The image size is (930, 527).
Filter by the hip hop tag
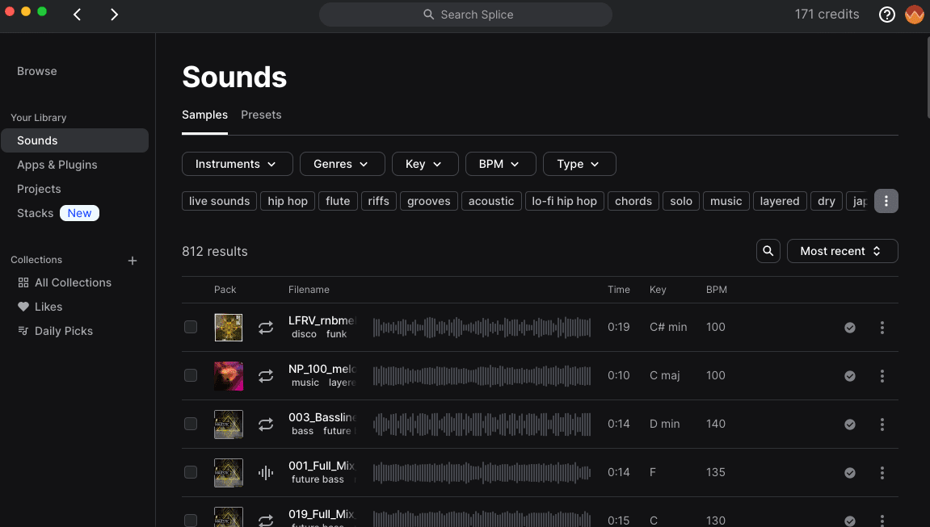(288, 201)
